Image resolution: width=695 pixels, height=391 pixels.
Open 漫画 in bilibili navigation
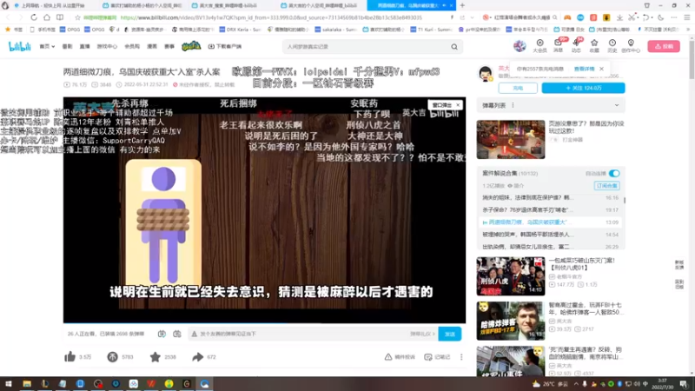[x=152, y=46]
